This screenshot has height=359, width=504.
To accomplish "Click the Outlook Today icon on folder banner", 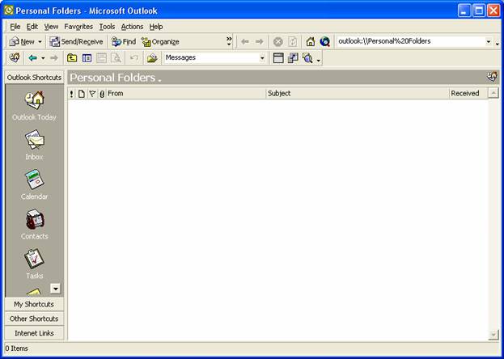I will coord(492,77).
